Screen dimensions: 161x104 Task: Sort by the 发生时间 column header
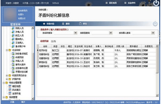tap(79, 46)
